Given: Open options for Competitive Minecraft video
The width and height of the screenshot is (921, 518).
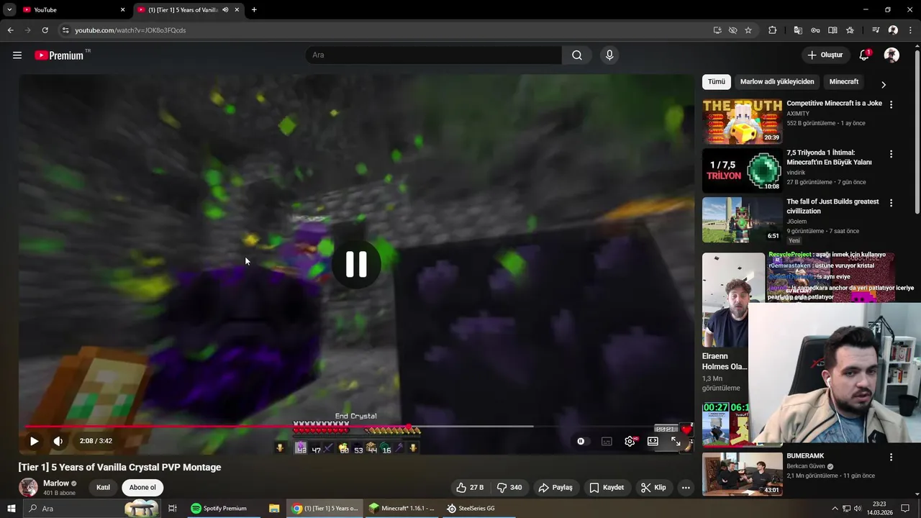Looking at the screenshot, I should pyautogui.click(x=891, y=105).
